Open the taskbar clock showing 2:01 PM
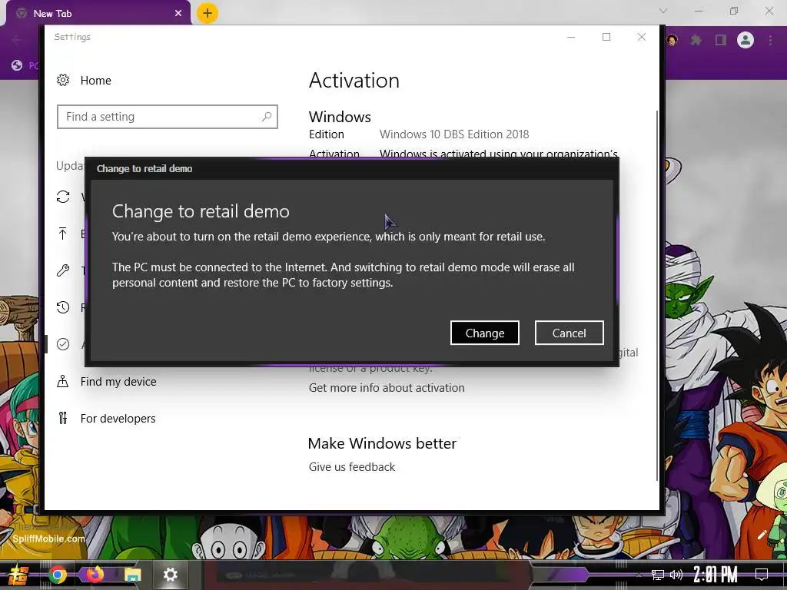The height and width of the screenshot is (590, 787). click(716, 575)
